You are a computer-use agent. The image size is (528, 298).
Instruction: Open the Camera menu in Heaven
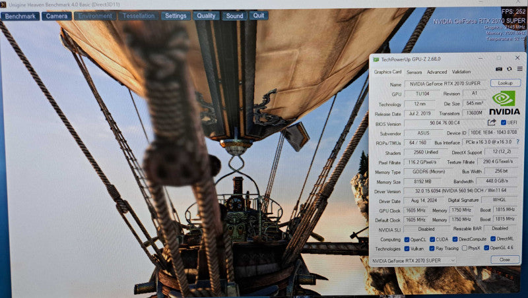point(57,16)
